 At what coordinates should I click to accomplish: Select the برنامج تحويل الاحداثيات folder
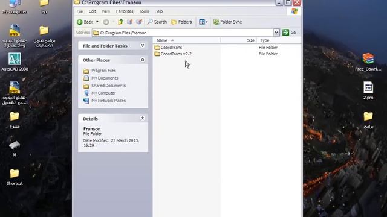[44, 36]
